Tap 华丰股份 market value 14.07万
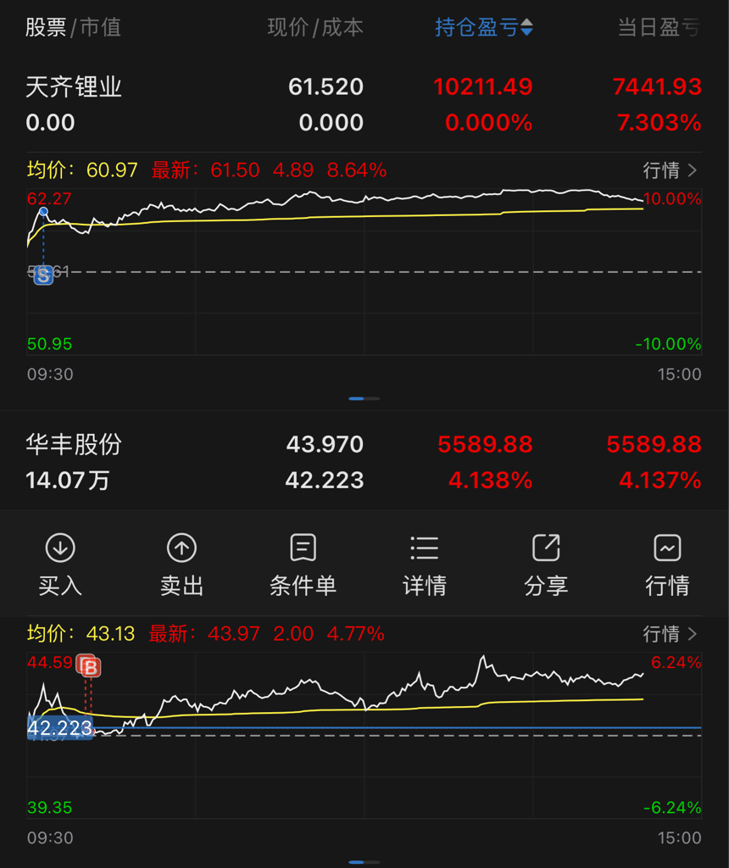Image resolution: width=729 pixels, height=868 pixels. (x=68, y=480)
